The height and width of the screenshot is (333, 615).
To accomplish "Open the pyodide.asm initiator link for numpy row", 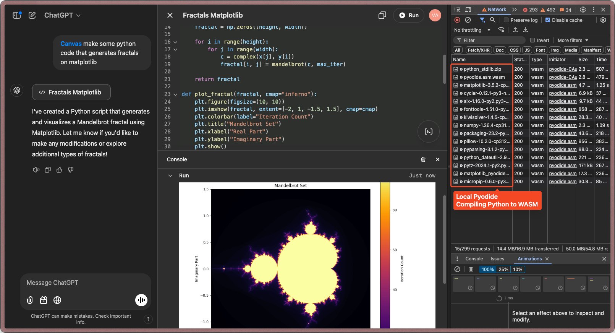I will click(x=563, y=125).
